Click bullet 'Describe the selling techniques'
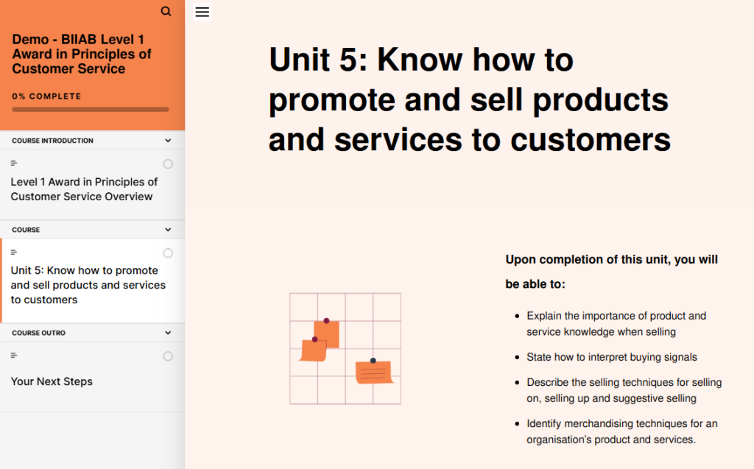The image size is (754, 469). pyautogui.click(x=624, y=390)
